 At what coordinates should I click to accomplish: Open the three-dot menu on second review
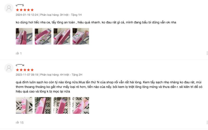click(x=207, y=122)
